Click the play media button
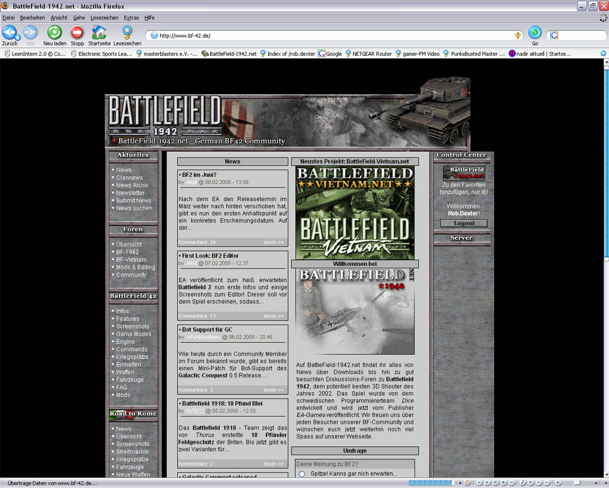The width and height of the screenshot is (609, 488). (488, 483)
